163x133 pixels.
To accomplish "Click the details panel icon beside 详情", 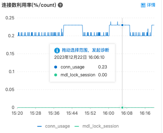I will 143,5.
